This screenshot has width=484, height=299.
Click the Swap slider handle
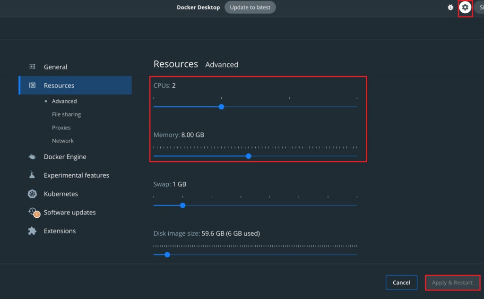[x=183, y=205]
